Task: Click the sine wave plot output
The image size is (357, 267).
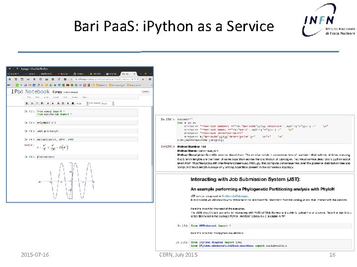Action: point(66,181)
